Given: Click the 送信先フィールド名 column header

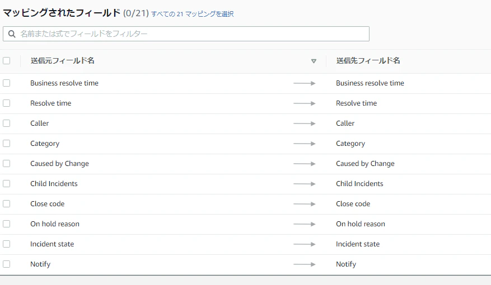Looking at the screenshot, I should coord(368,60).
